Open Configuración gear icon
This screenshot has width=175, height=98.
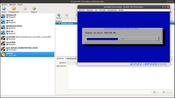[14, 8]
